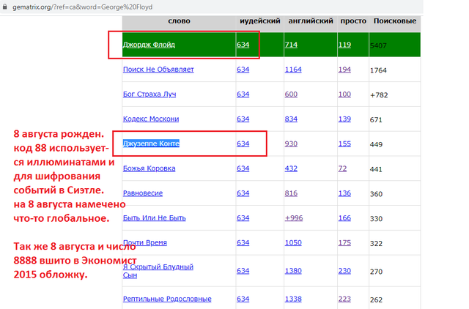Click the 72 simple value link
This screenshot has width=469, height=309.
[342, 168]
